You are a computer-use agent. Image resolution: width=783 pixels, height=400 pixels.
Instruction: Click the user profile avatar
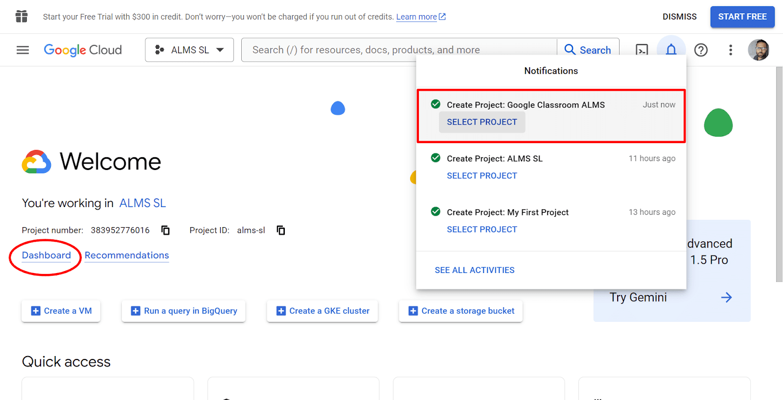(758, 50)
